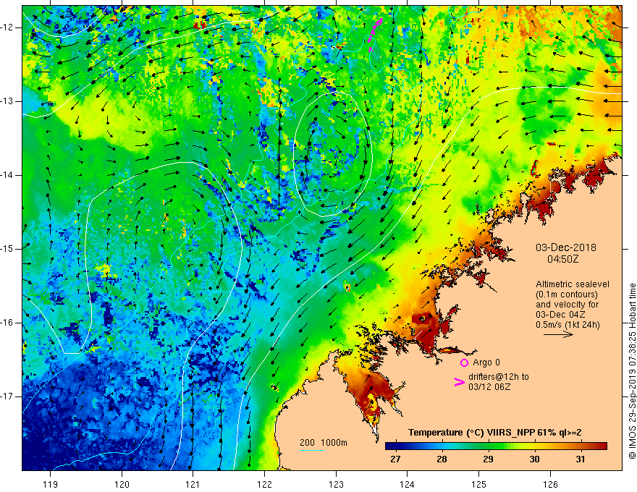Click the 'Argo 0' legend label

(486, 362)
